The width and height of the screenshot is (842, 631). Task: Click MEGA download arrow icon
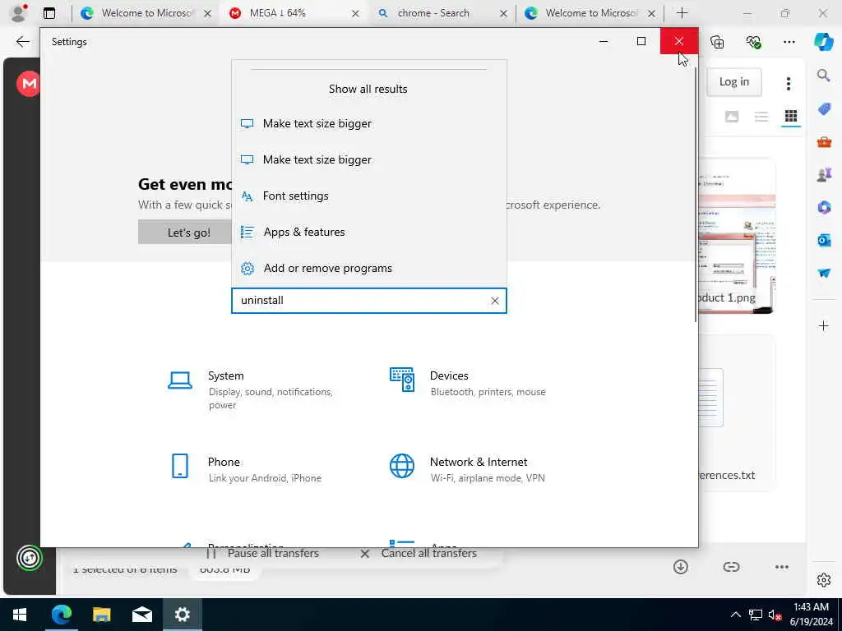tap(680, 567)
